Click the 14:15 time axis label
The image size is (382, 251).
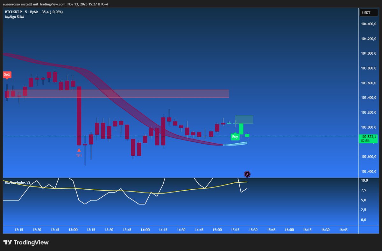tap(163, 230)
